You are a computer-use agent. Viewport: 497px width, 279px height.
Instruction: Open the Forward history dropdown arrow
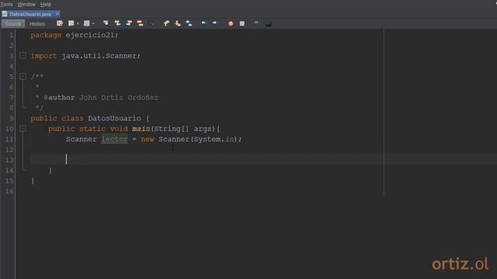click(93, 24)
